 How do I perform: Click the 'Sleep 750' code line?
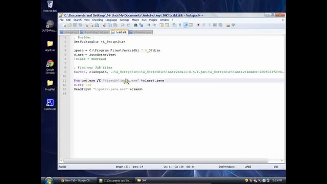82,85
